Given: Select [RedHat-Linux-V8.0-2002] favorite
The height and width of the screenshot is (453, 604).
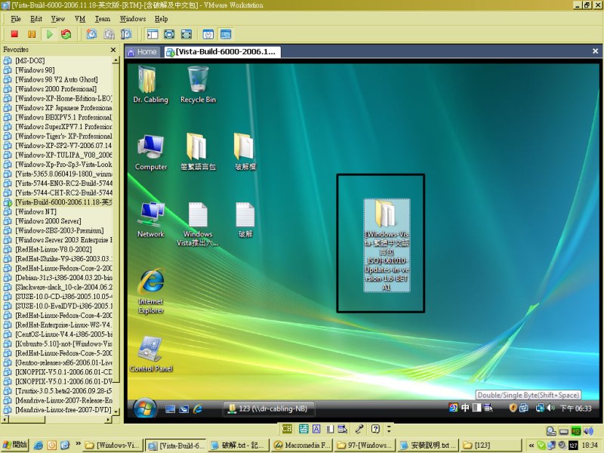Looking at the screenshot, I should point(54,250).
